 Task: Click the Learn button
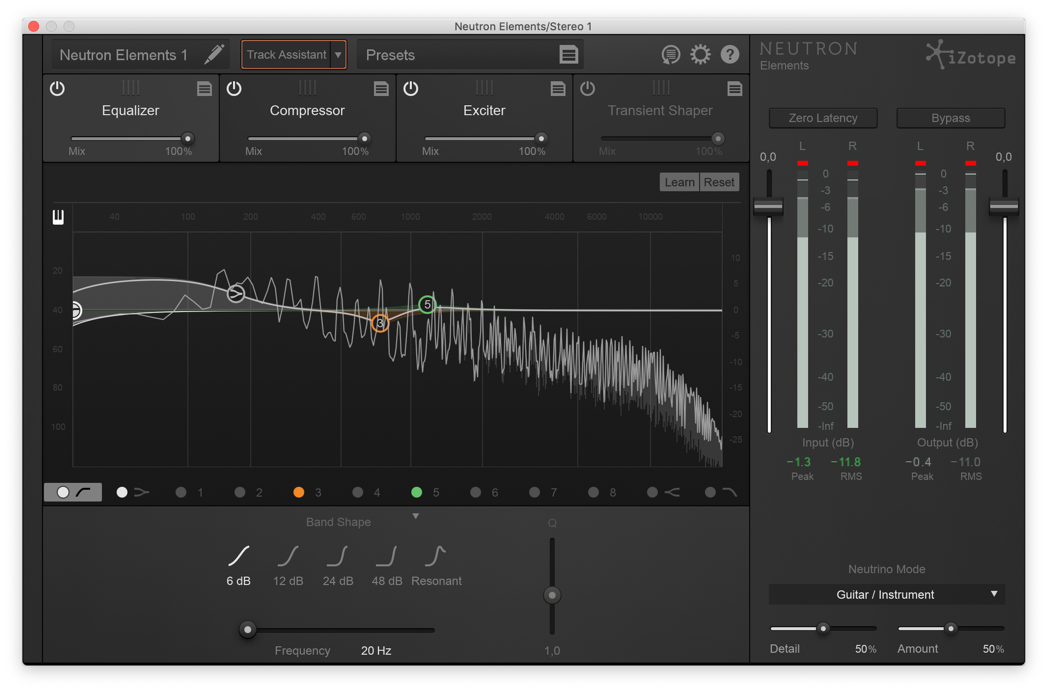tap(679, 182)
